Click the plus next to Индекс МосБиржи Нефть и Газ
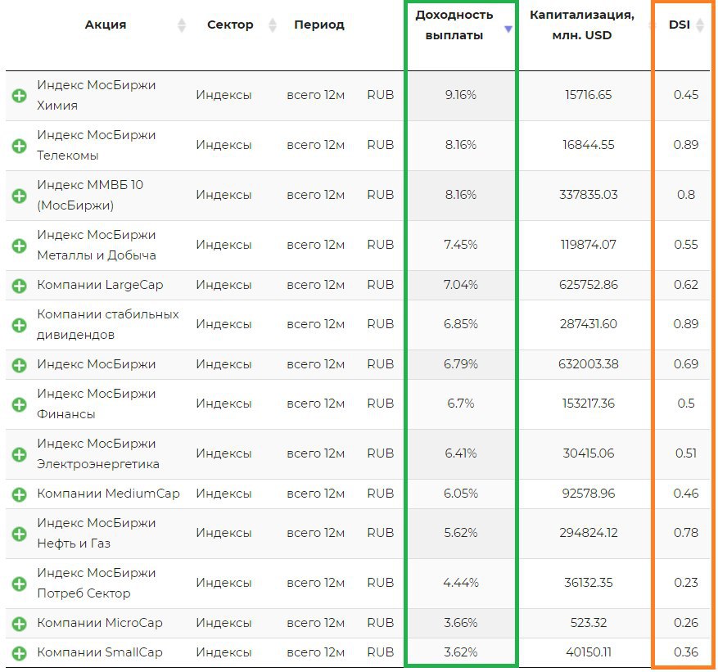Image resolution: width=718 pixels, height=672 pixels. tap(19, 534)
